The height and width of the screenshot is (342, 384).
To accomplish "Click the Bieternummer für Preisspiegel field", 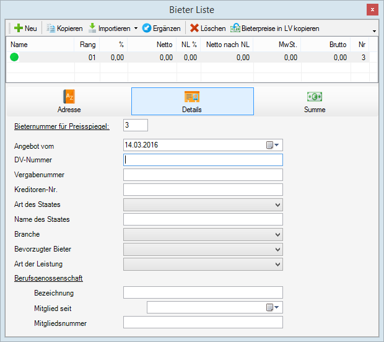I will pos(136,125).
